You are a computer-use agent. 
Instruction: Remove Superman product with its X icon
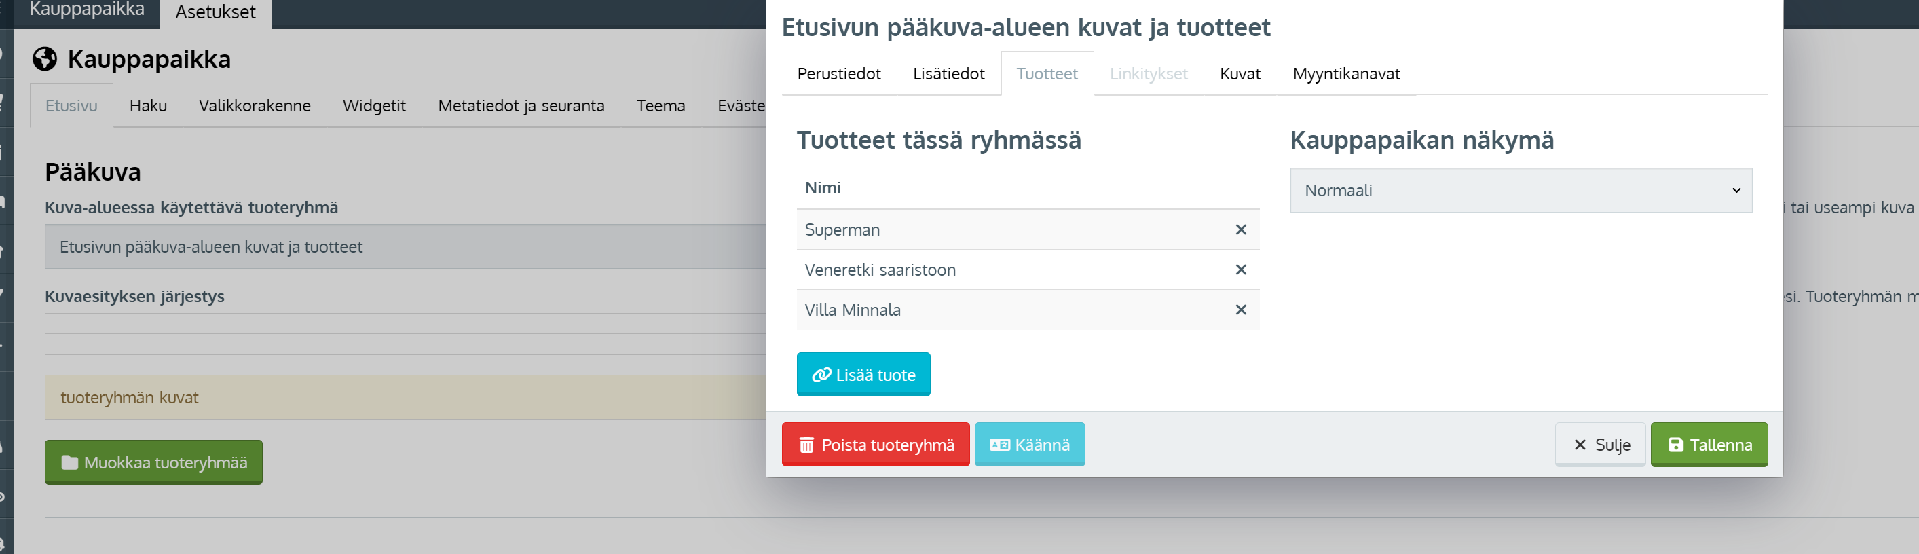click(1240, 230)
